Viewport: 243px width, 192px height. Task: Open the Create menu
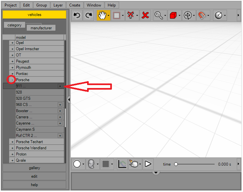pos(75,5)
